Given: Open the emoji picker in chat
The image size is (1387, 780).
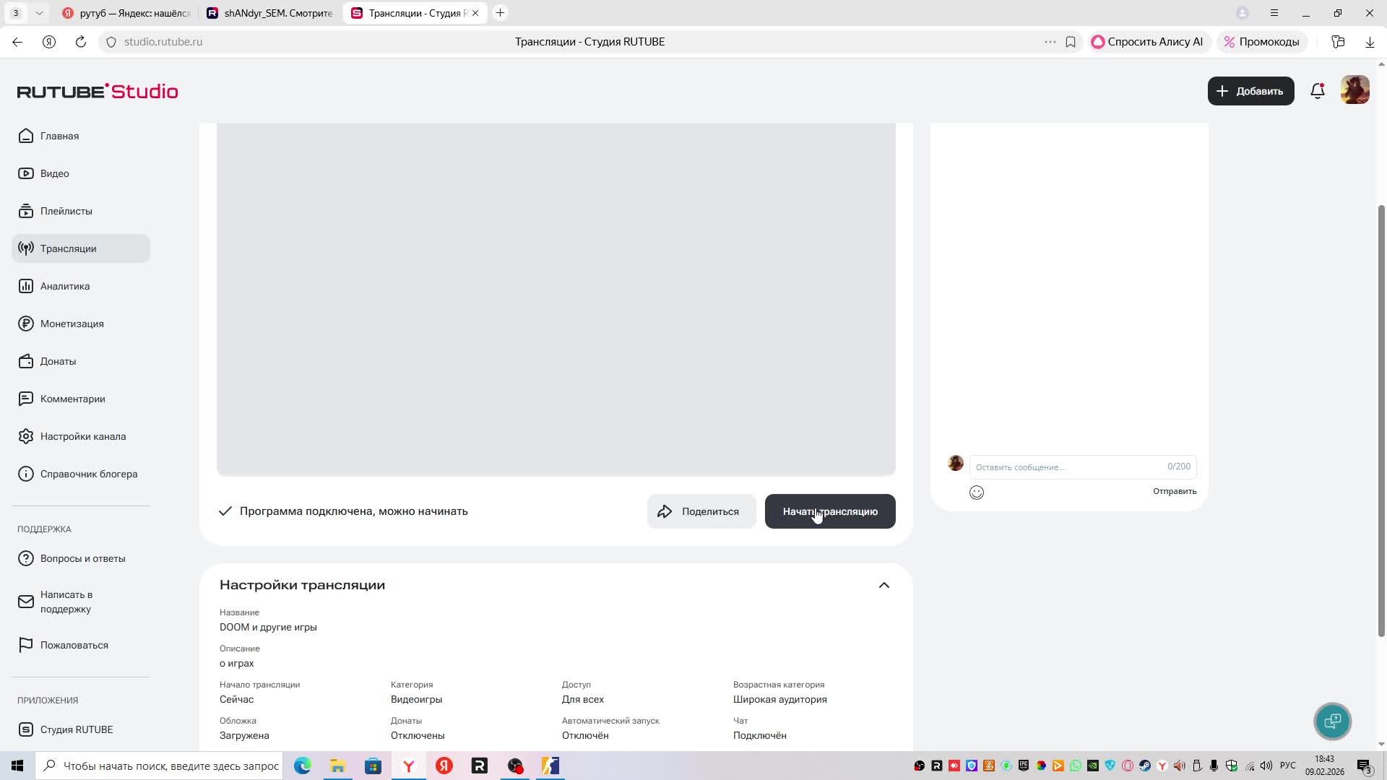Looking at the screenshot, I should click(x=977, y=493).
